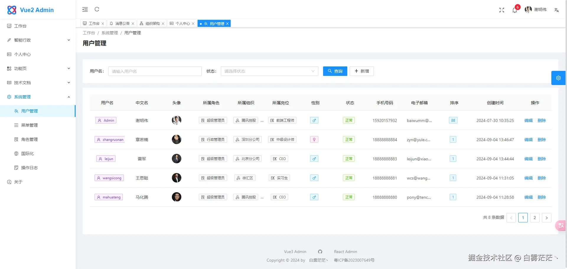Click the 前端工程师 post tag in Admin row

(x=282, y=120)
